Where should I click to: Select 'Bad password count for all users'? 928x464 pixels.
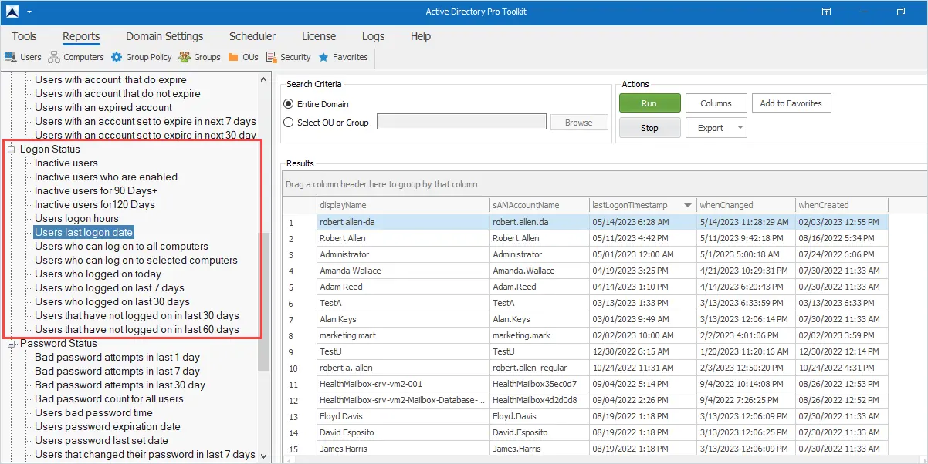point(109,398)
